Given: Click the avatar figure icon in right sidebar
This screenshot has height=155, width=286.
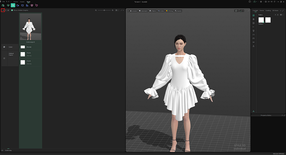Looking at the screenshot, I should pos(254,46).
